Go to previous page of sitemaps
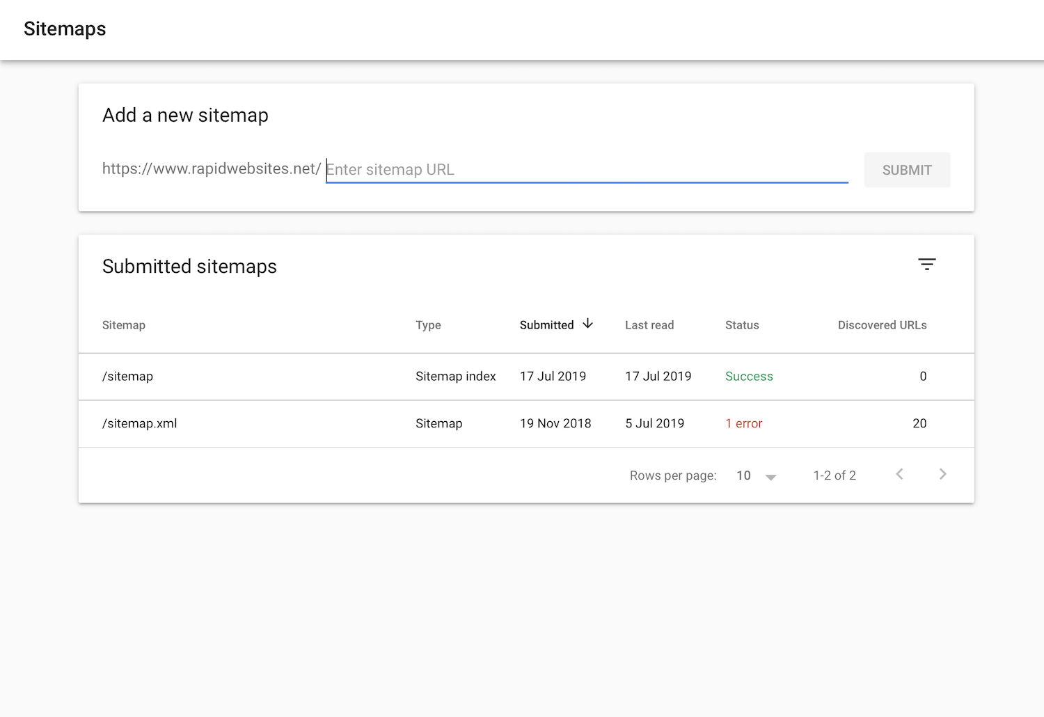 [x=899, y=475]
